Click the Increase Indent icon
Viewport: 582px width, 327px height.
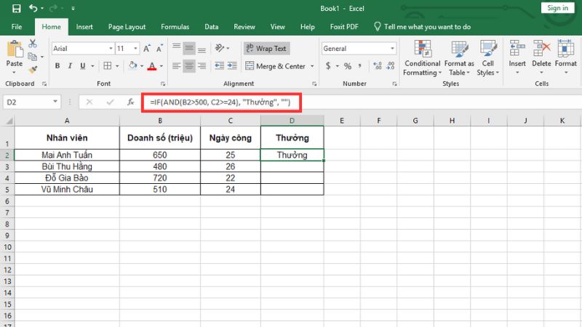click(231, 66)
